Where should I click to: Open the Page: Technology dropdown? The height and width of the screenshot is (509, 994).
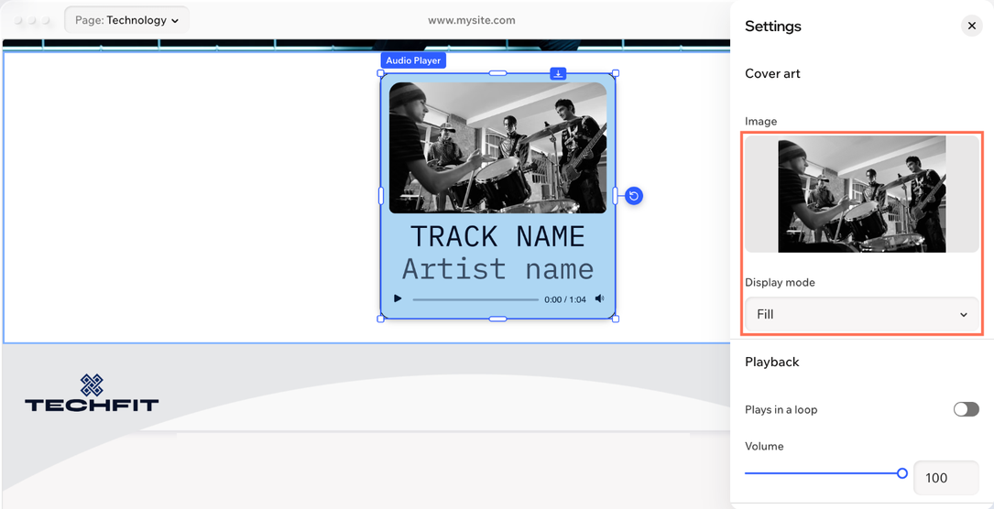coord(126,20)
